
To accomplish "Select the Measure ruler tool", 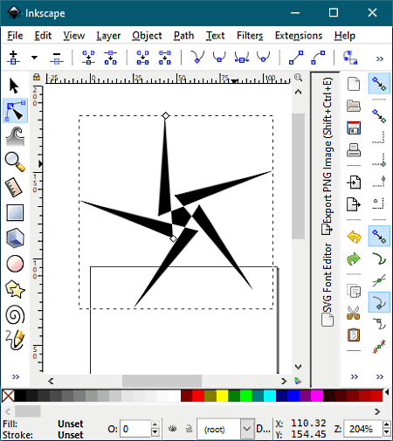I will pos(14,187).
